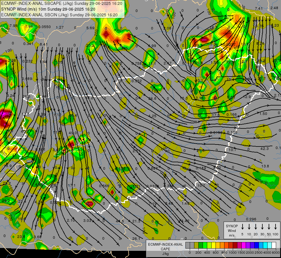Viewport: 281px width, 258px height.
Task: Click the 10 m/s wind arrow in legend
Action: coord(249,227)
